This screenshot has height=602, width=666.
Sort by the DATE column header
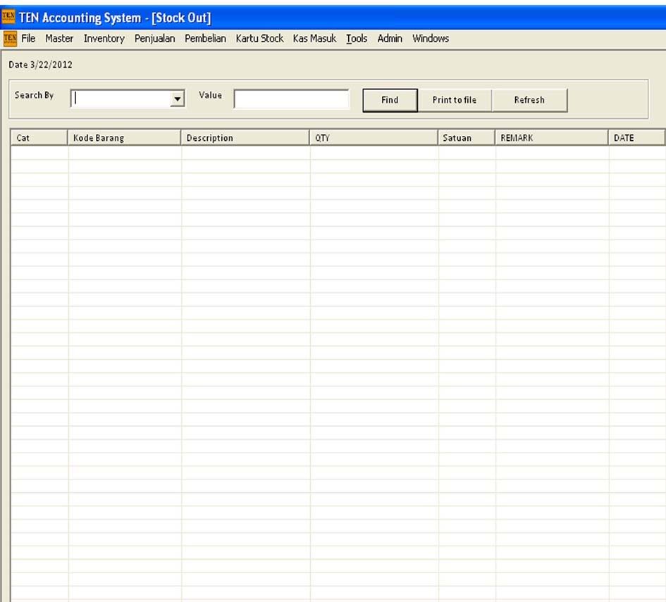(x=636, y=138)
